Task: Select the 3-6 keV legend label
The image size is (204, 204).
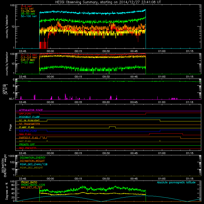Action: (x=27, y=6)
